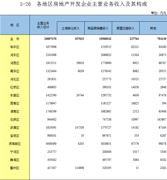Viewport: 167px width, 180px height.
Task: Select cell 1322404 in the 南开区 row
Action: tap(51, 71)
